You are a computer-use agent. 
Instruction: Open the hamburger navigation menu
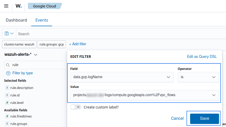click(x=6, y=6)
